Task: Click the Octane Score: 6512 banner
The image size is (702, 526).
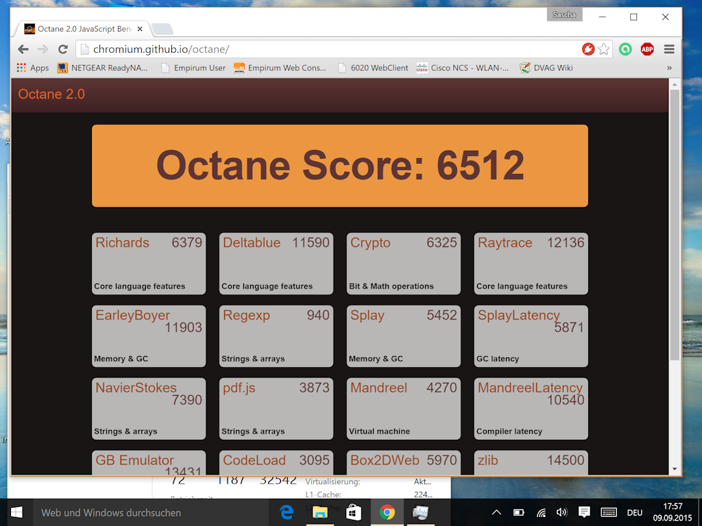Action: coord(340,166)
